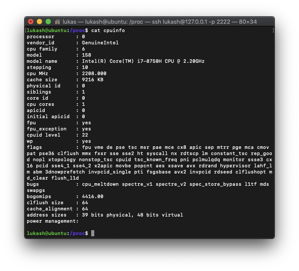Image resolution: width=299 pixels, height=271 pixels.
Task: Click the home folder icon in title bar
Action: 57,22
